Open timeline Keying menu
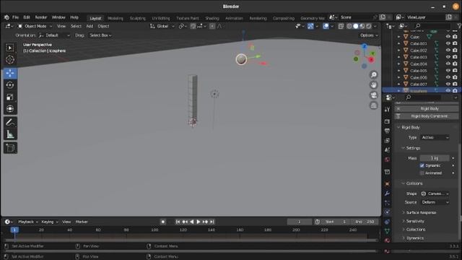The width and height of the screenshot is (462, 260). coord(50,222)
